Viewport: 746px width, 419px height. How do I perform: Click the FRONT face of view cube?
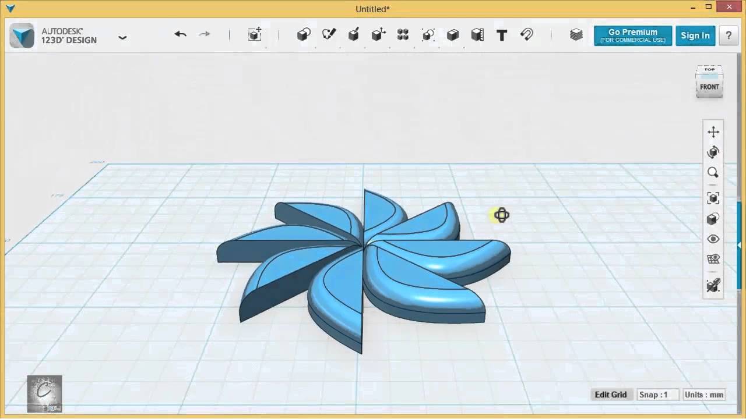[x=709, y=87]
